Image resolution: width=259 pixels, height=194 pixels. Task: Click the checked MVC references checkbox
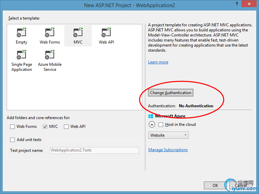(x=45, y=127)
